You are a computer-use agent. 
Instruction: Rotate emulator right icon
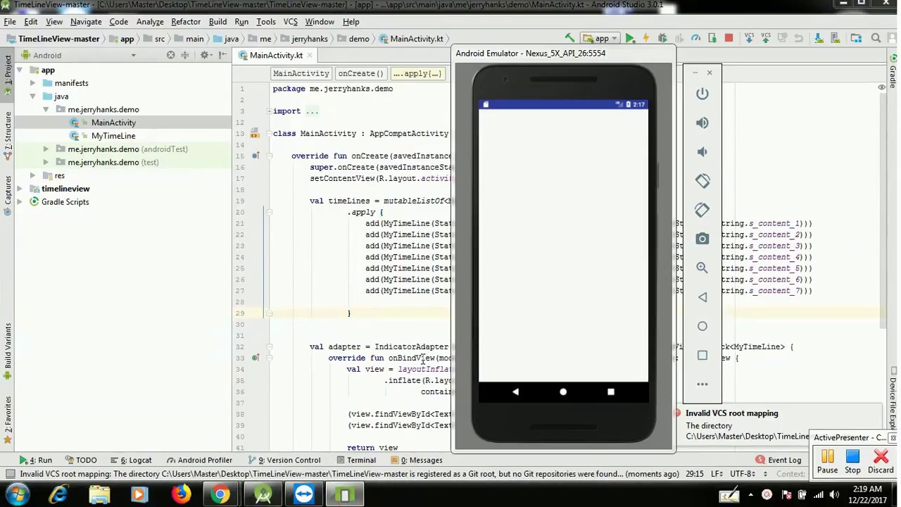click(x=702, y=210)
